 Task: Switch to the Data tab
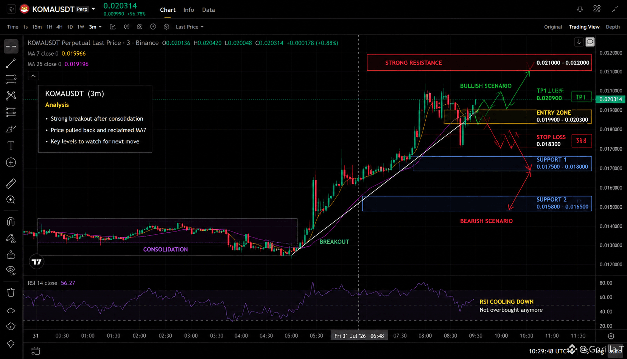coord(208,10)
